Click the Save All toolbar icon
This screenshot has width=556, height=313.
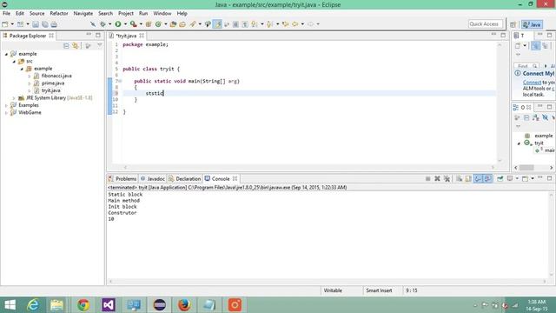(44, 24)
